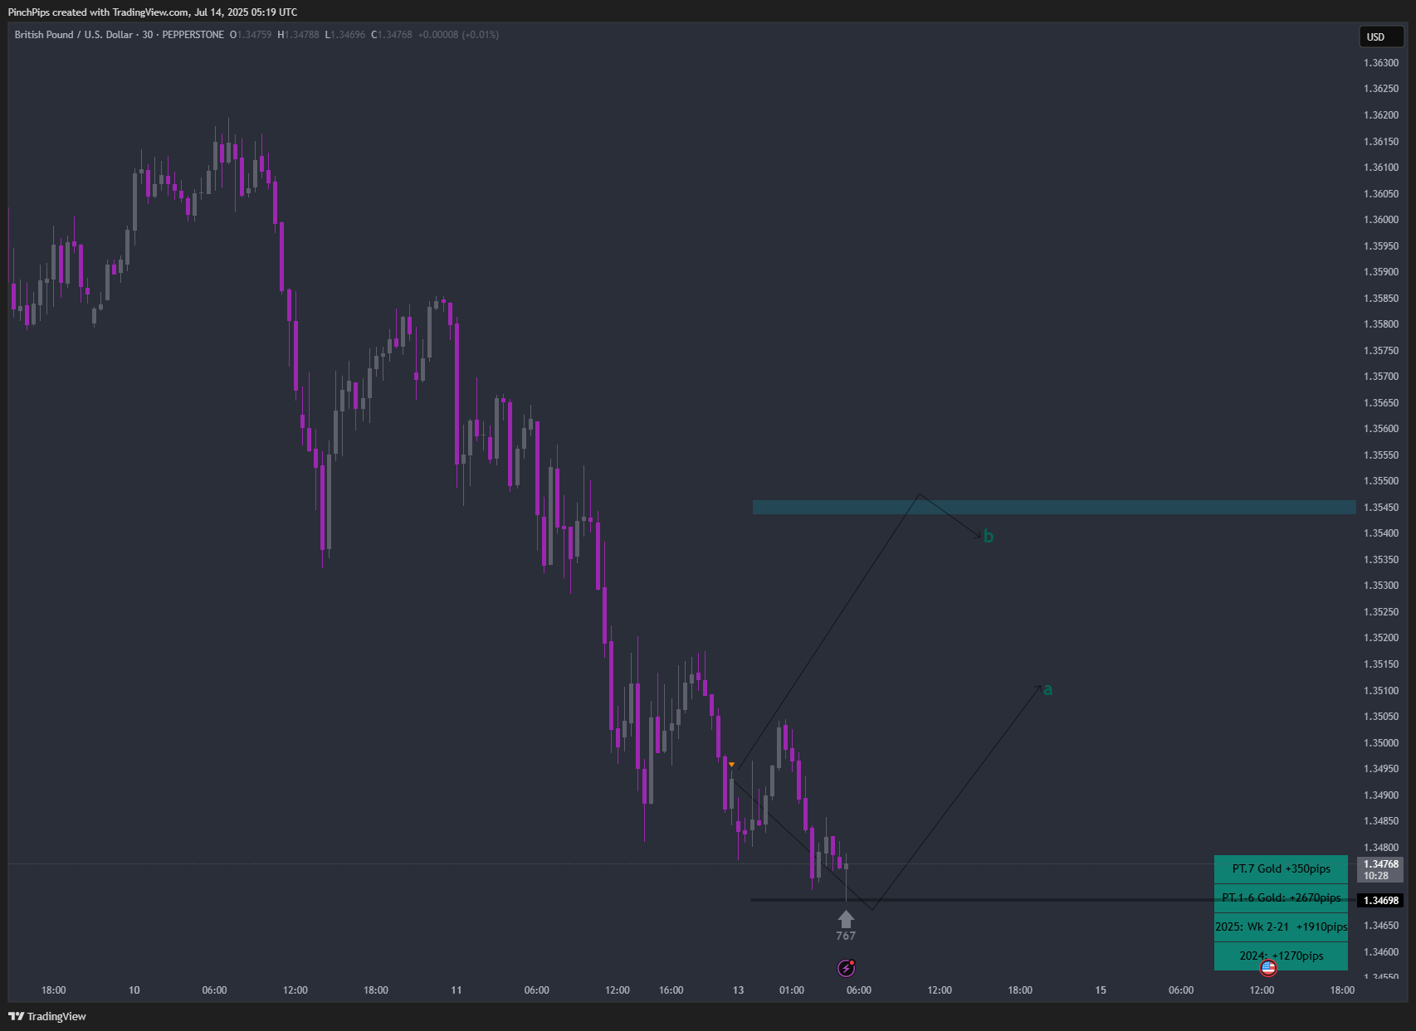
Task: Click the 16:00 time axis label
Action: (x=671, y=990)
